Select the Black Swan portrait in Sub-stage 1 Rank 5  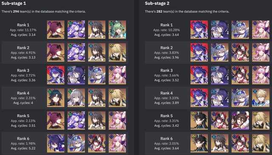pos(76,121)
